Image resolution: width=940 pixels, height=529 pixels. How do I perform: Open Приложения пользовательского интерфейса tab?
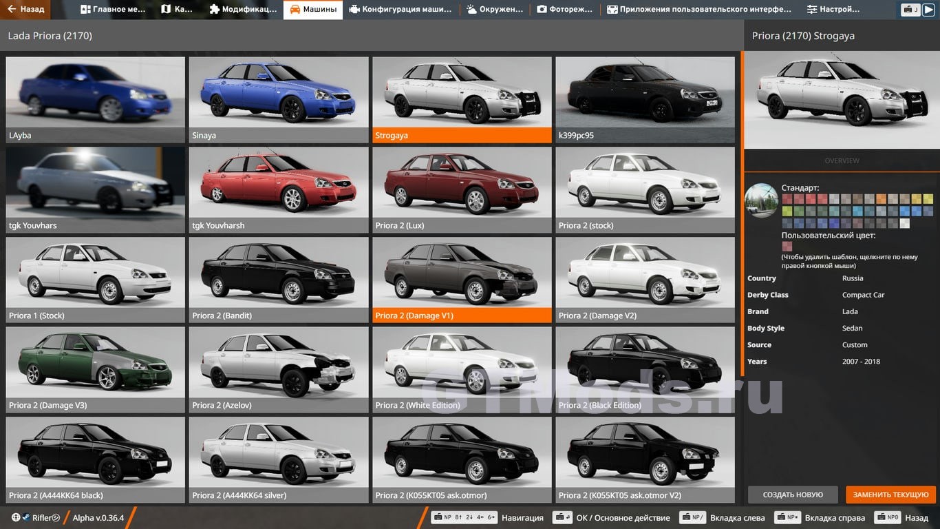coord(699,10)
